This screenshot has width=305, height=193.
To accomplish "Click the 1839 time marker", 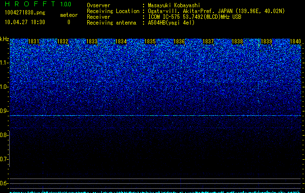I will 267,41.
